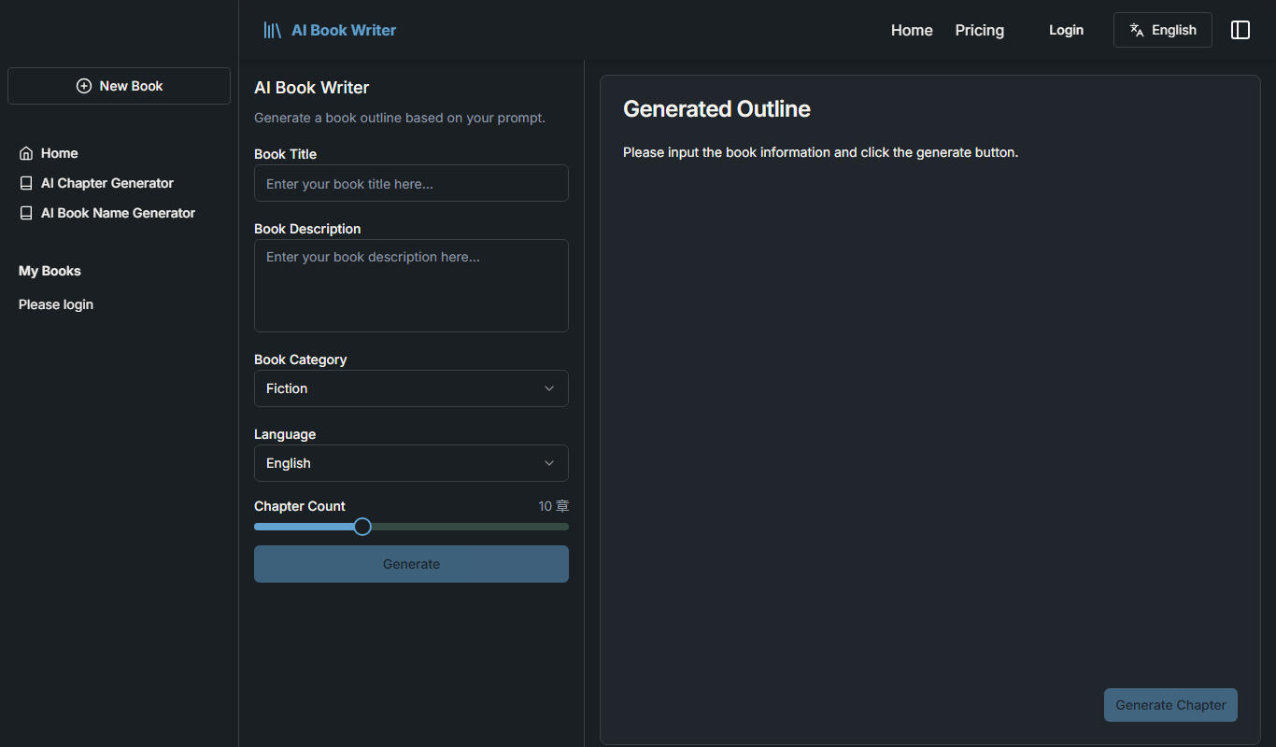Focus the Book Title input field

click(x=411, y=183)
